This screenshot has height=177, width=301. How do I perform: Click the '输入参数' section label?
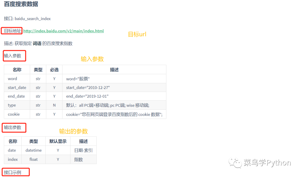click(x=13, y=56)
